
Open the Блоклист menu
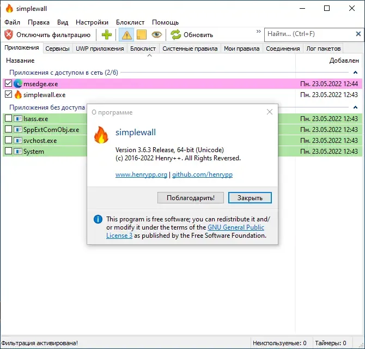click(x=130, y=22)
